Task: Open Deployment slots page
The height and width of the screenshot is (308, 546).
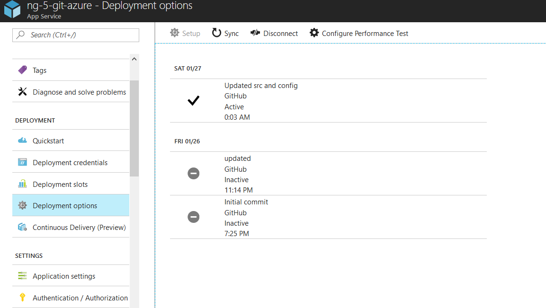Action: [x=71, y=184]
